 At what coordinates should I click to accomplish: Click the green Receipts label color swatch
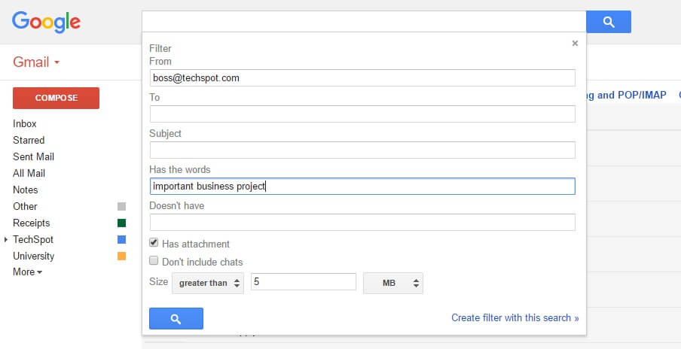121,223
